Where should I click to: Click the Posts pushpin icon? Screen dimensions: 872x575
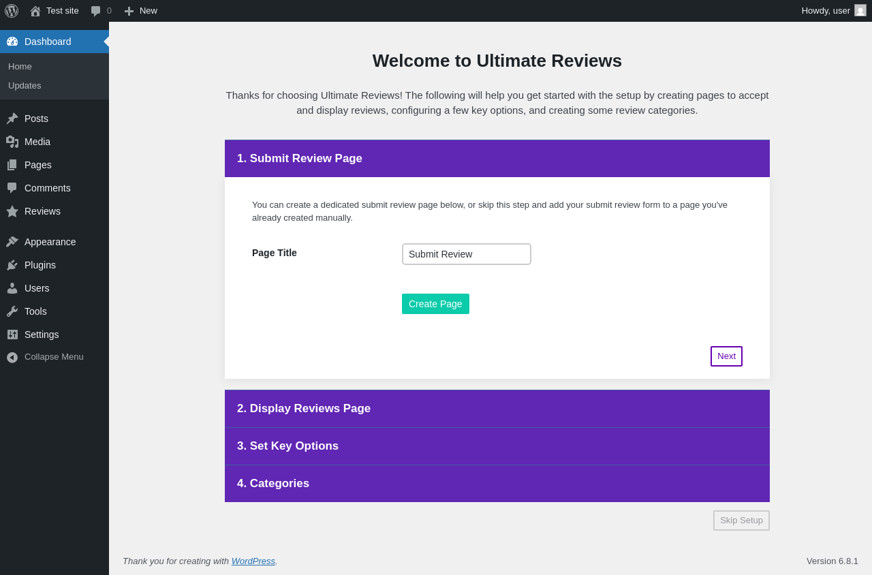12,119
